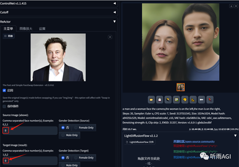
Task: Switch to the 图像放大 tab
Action: point(26,29)
